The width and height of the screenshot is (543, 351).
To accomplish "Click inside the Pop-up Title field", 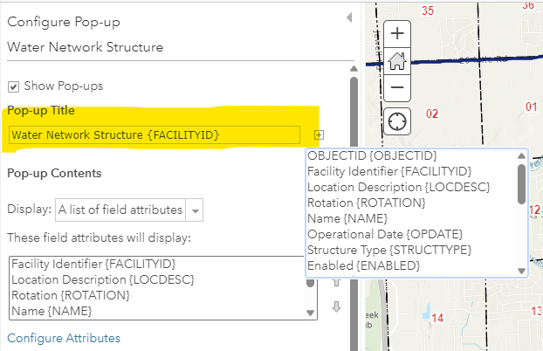I will (155, 135).
